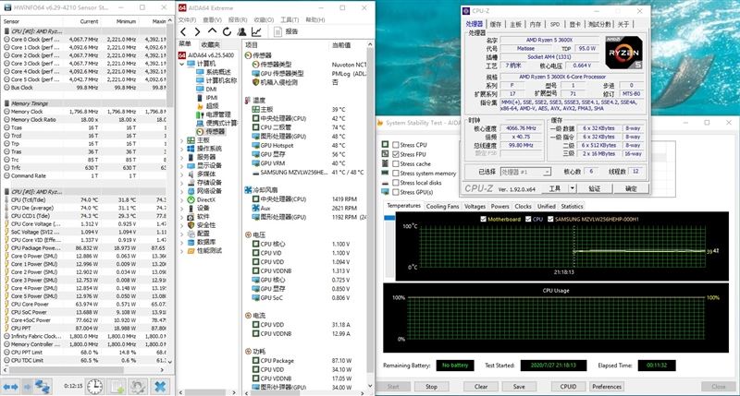Click the AIDA64 back arrow icon
740x396 pixels.
pos(183,31)
